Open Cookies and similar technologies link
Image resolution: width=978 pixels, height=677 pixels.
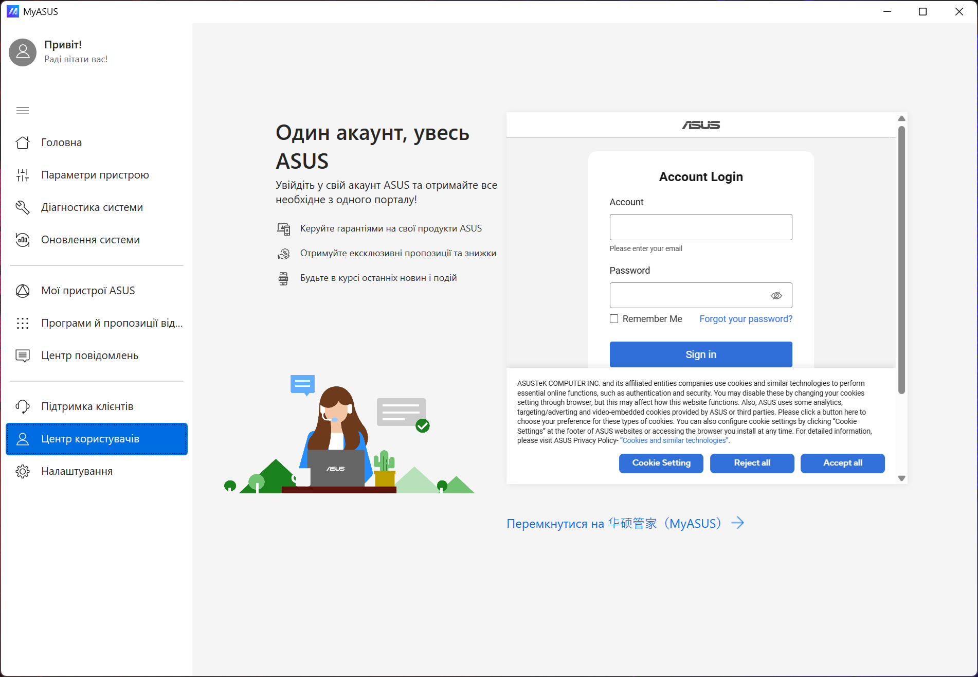674,441
